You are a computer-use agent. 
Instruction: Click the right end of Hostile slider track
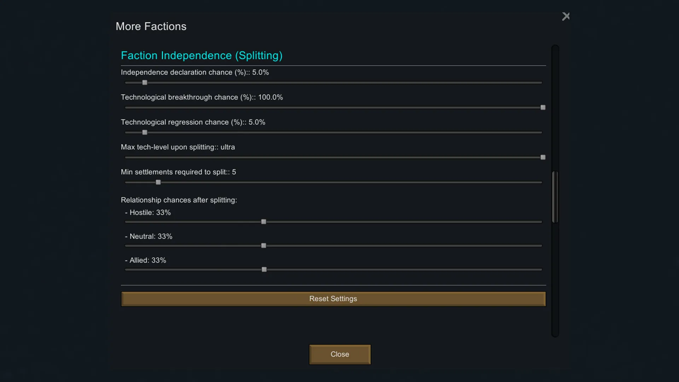click(x=540, y=222)
